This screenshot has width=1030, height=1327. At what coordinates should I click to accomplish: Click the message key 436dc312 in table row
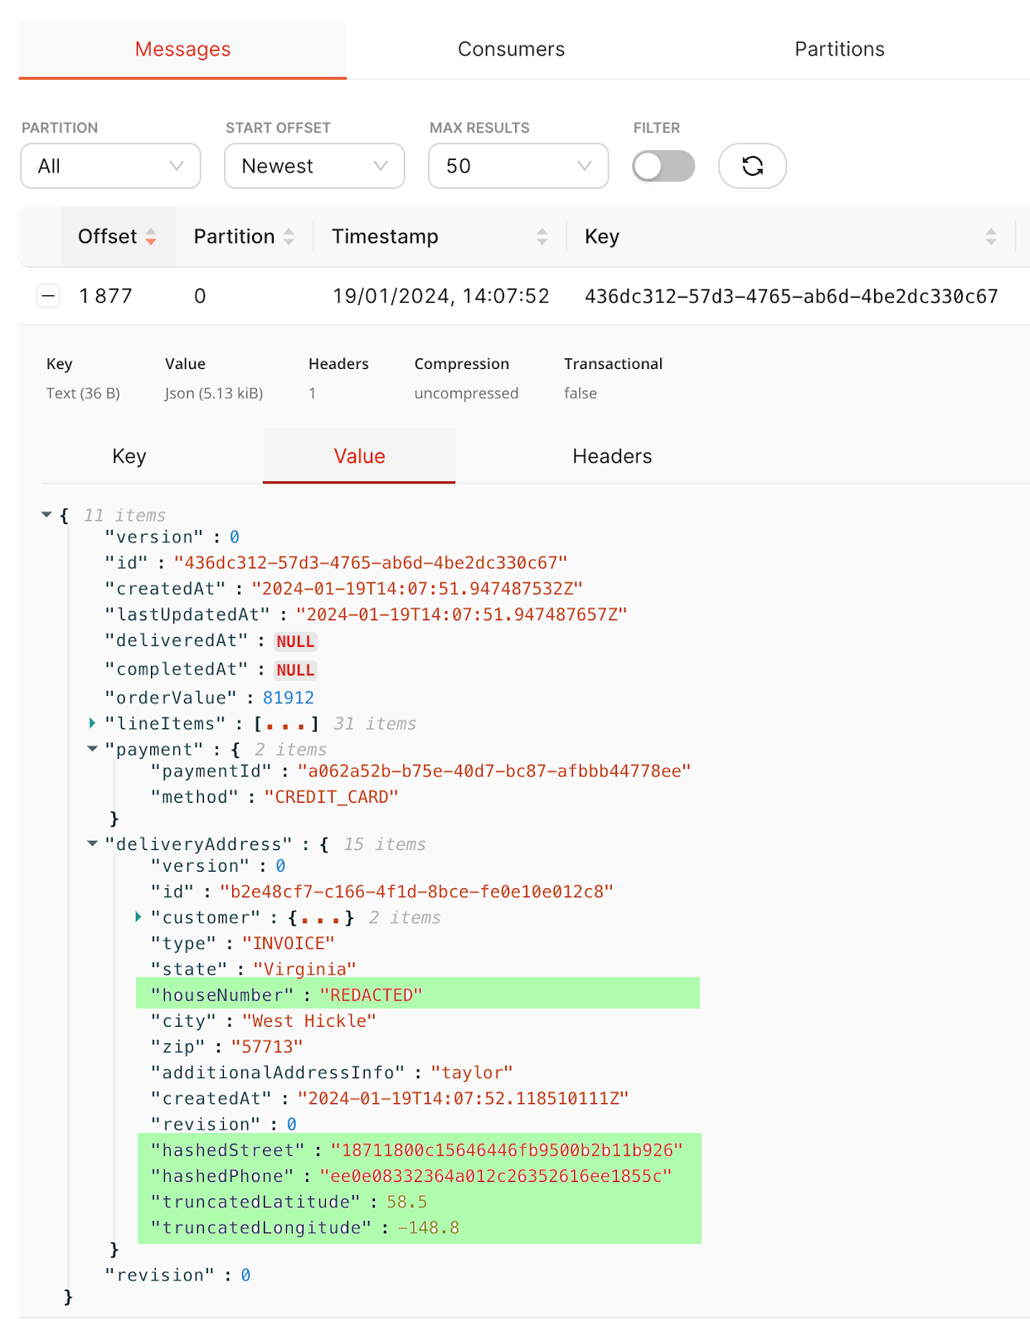[x=791, y=296]
